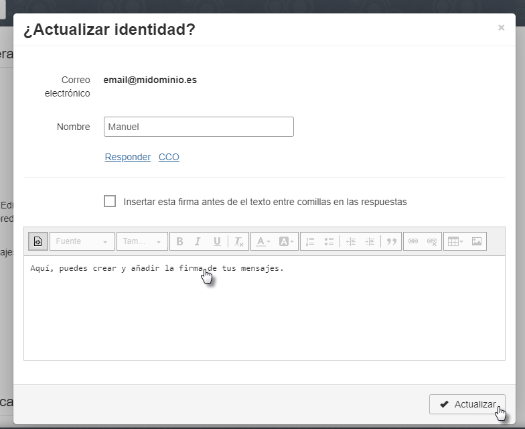The width and height of the screenshot is (525, 429).
Task: Decrease indent in signature editor
Action: coord(350,241)
